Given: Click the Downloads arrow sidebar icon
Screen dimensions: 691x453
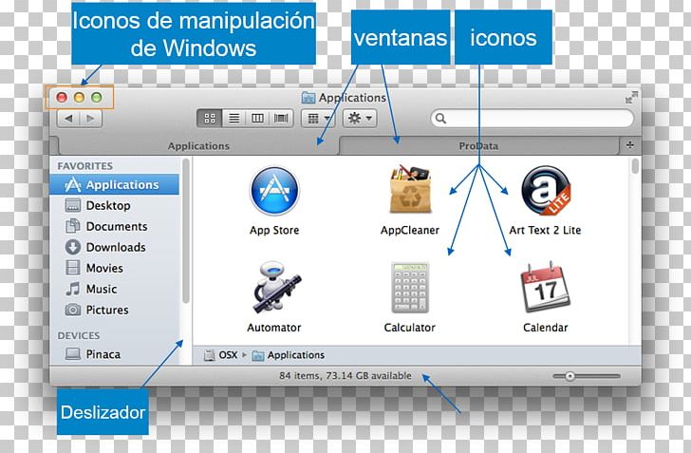Looking at the screenshot, I should click(73, 247).
